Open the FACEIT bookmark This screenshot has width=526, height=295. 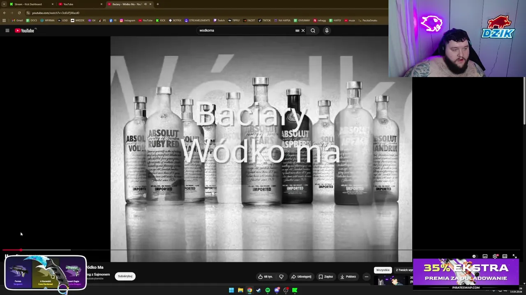coord(249,20)
